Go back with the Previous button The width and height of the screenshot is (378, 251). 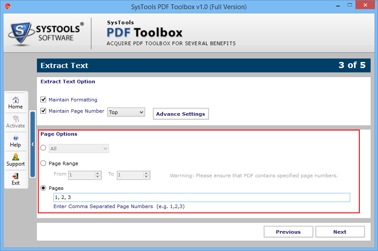tap(288, 232)
